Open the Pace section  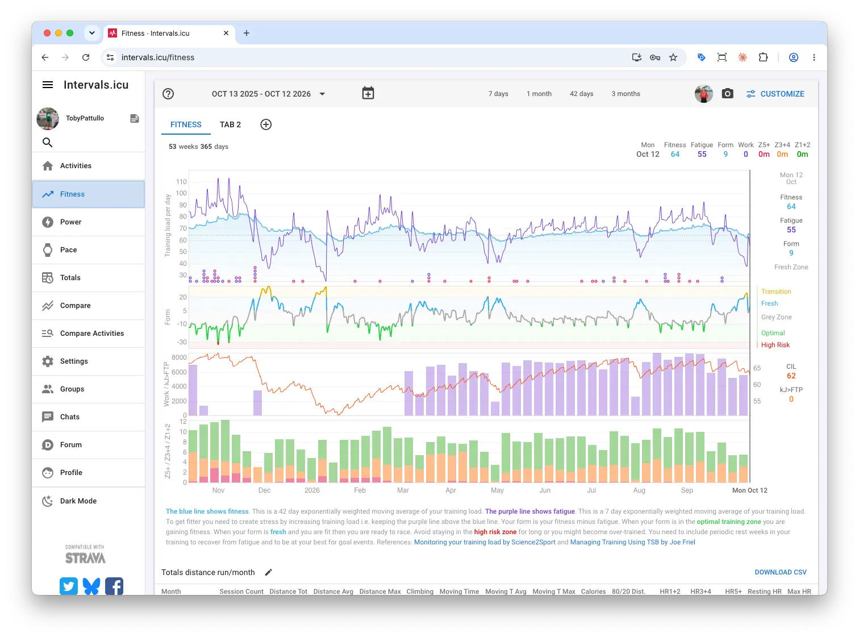(x=89, y=250)
